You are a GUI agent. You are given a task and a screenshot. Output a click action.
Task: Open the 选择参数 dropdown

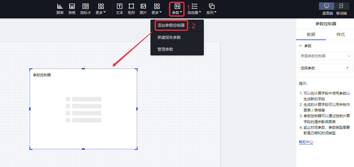(326, 68)
